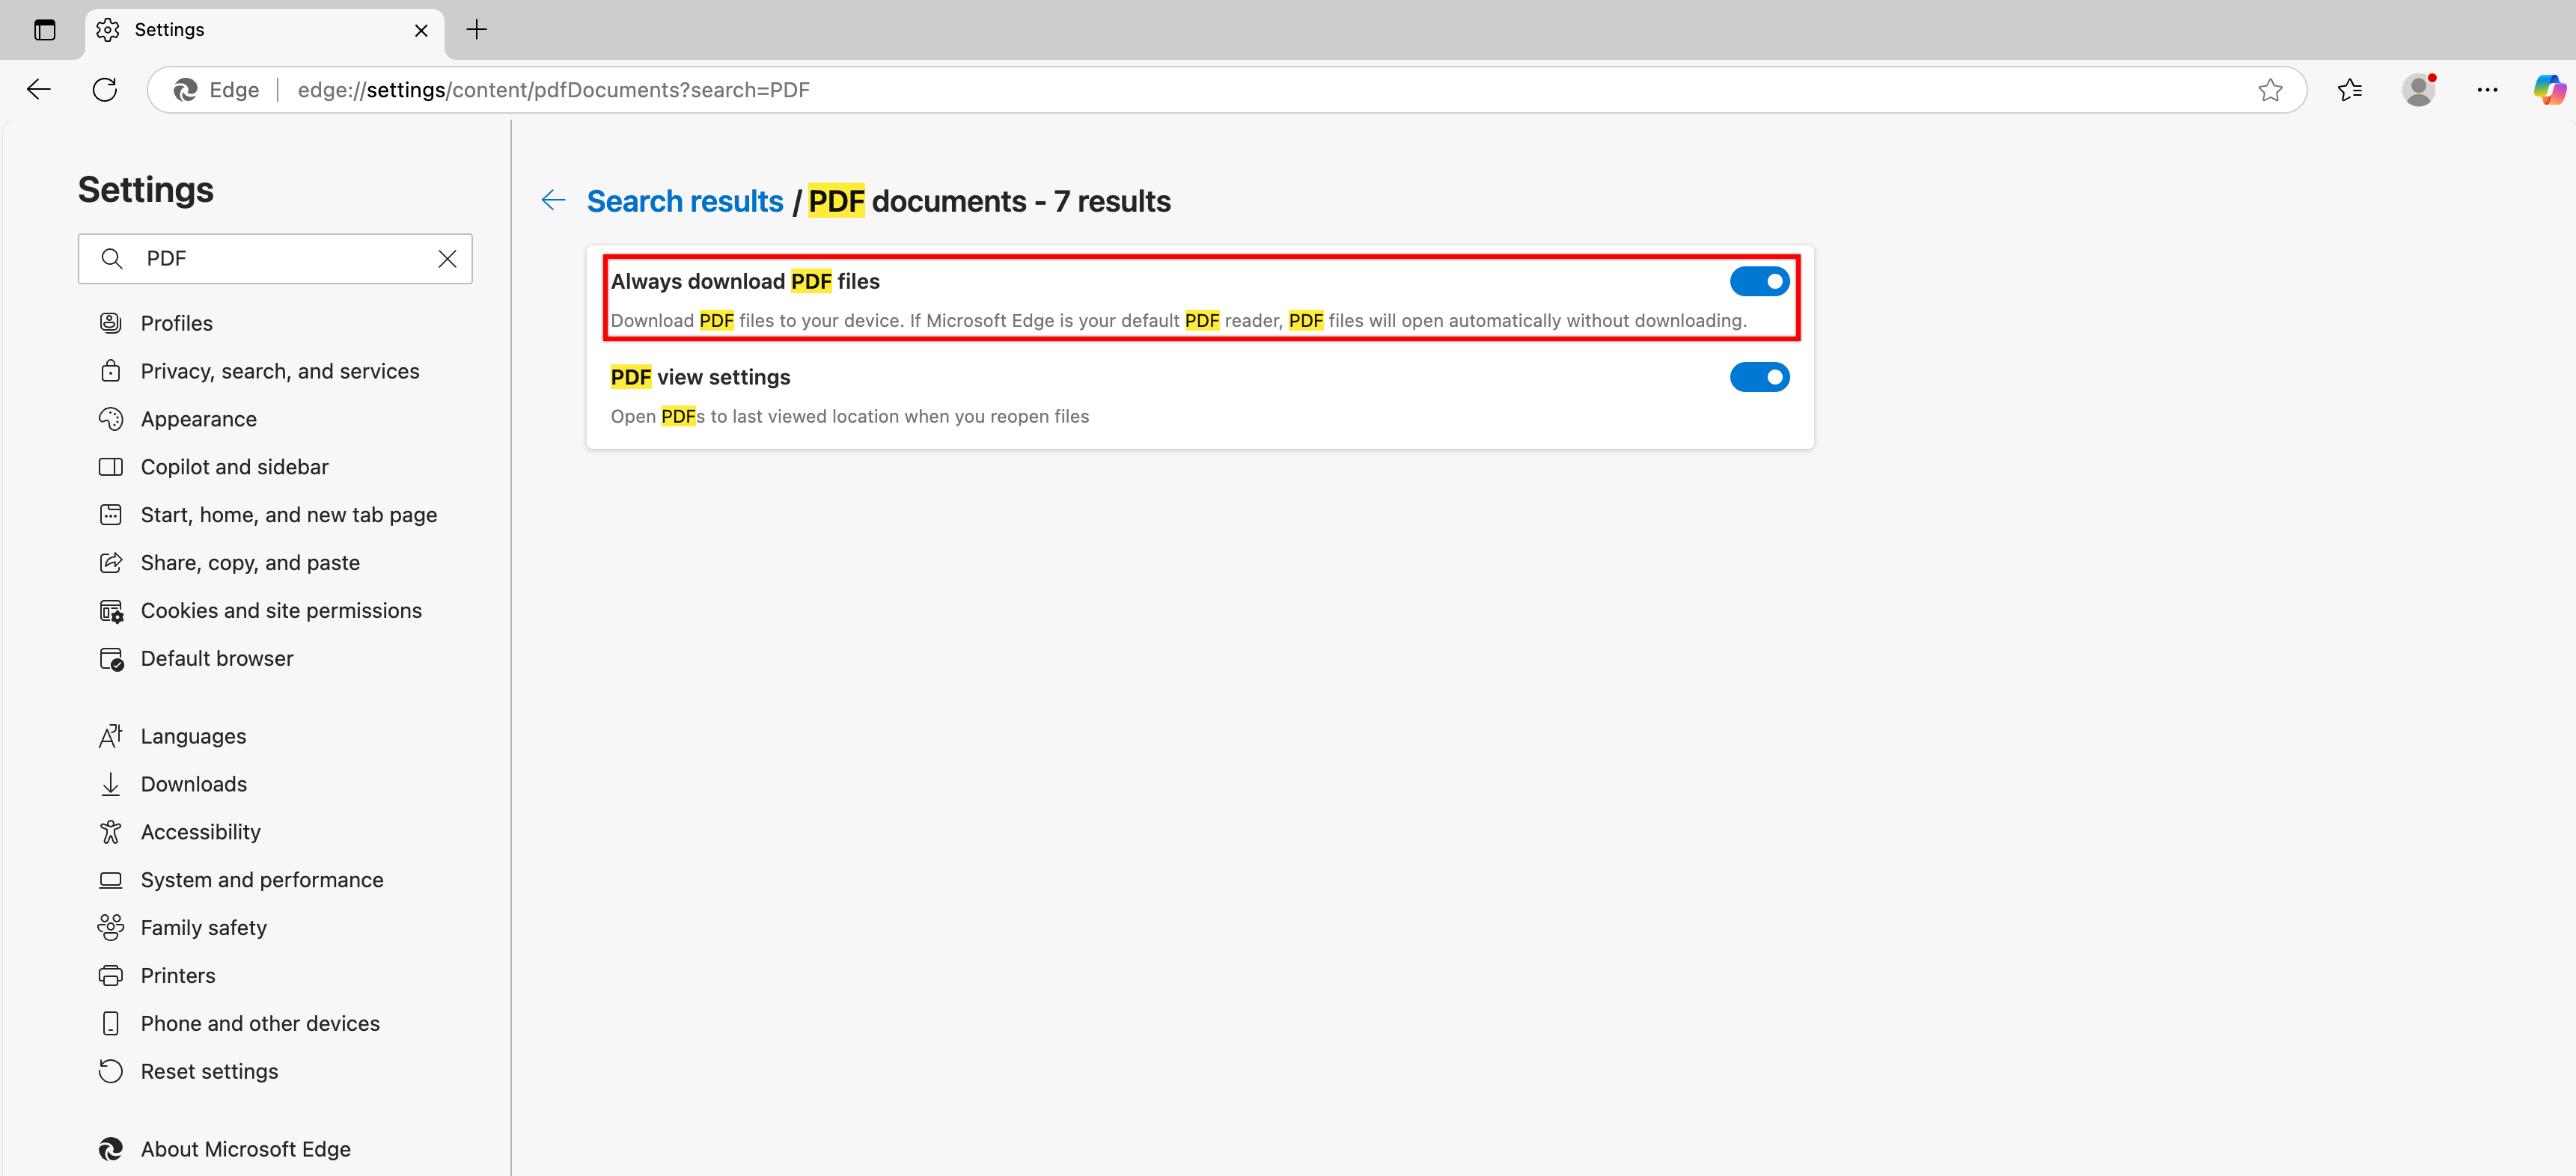This screenshot has height=1176, width=2576.
Task: Open the Search results breadcrumb link
Action: [x=684, y=201]
